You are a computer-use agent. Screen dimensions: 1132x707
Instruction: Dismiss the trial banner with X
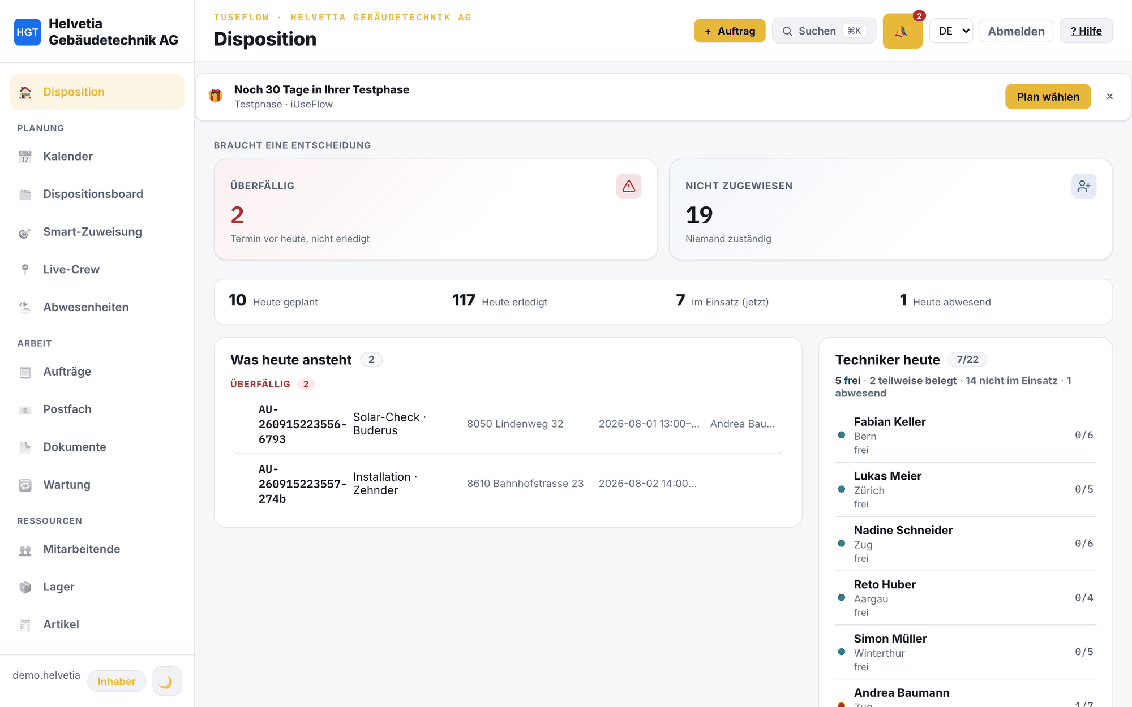[x=1109, y=97]
